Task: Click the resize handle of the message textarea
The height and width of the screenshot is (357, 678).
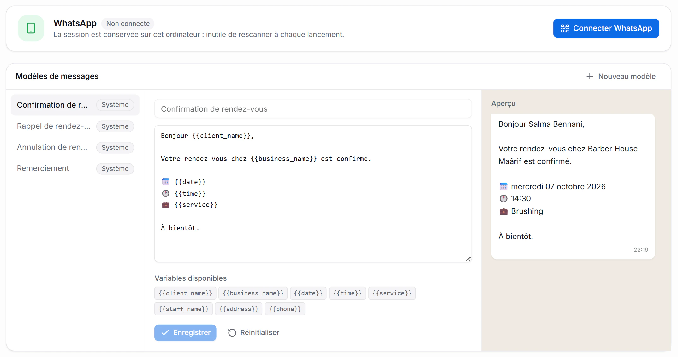Action: (x=468, y=259)
